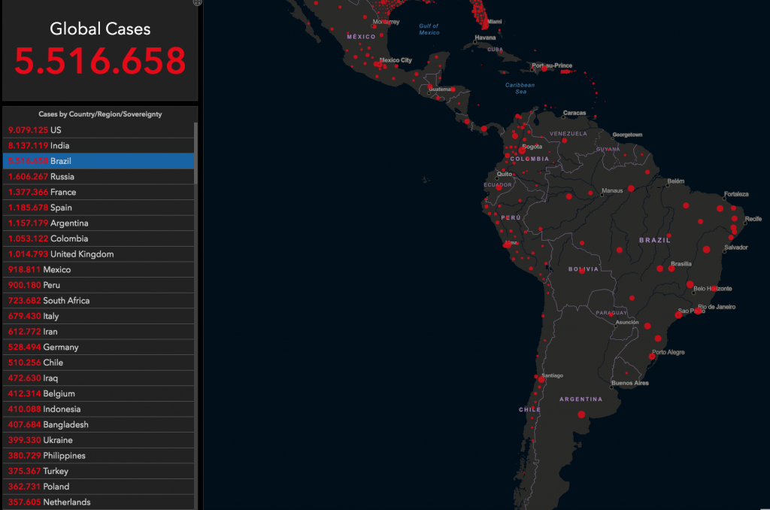This screenshot has height=510, width=770.
Task: Select the red marker at Belo Horizonte
Action: point(690,284)
